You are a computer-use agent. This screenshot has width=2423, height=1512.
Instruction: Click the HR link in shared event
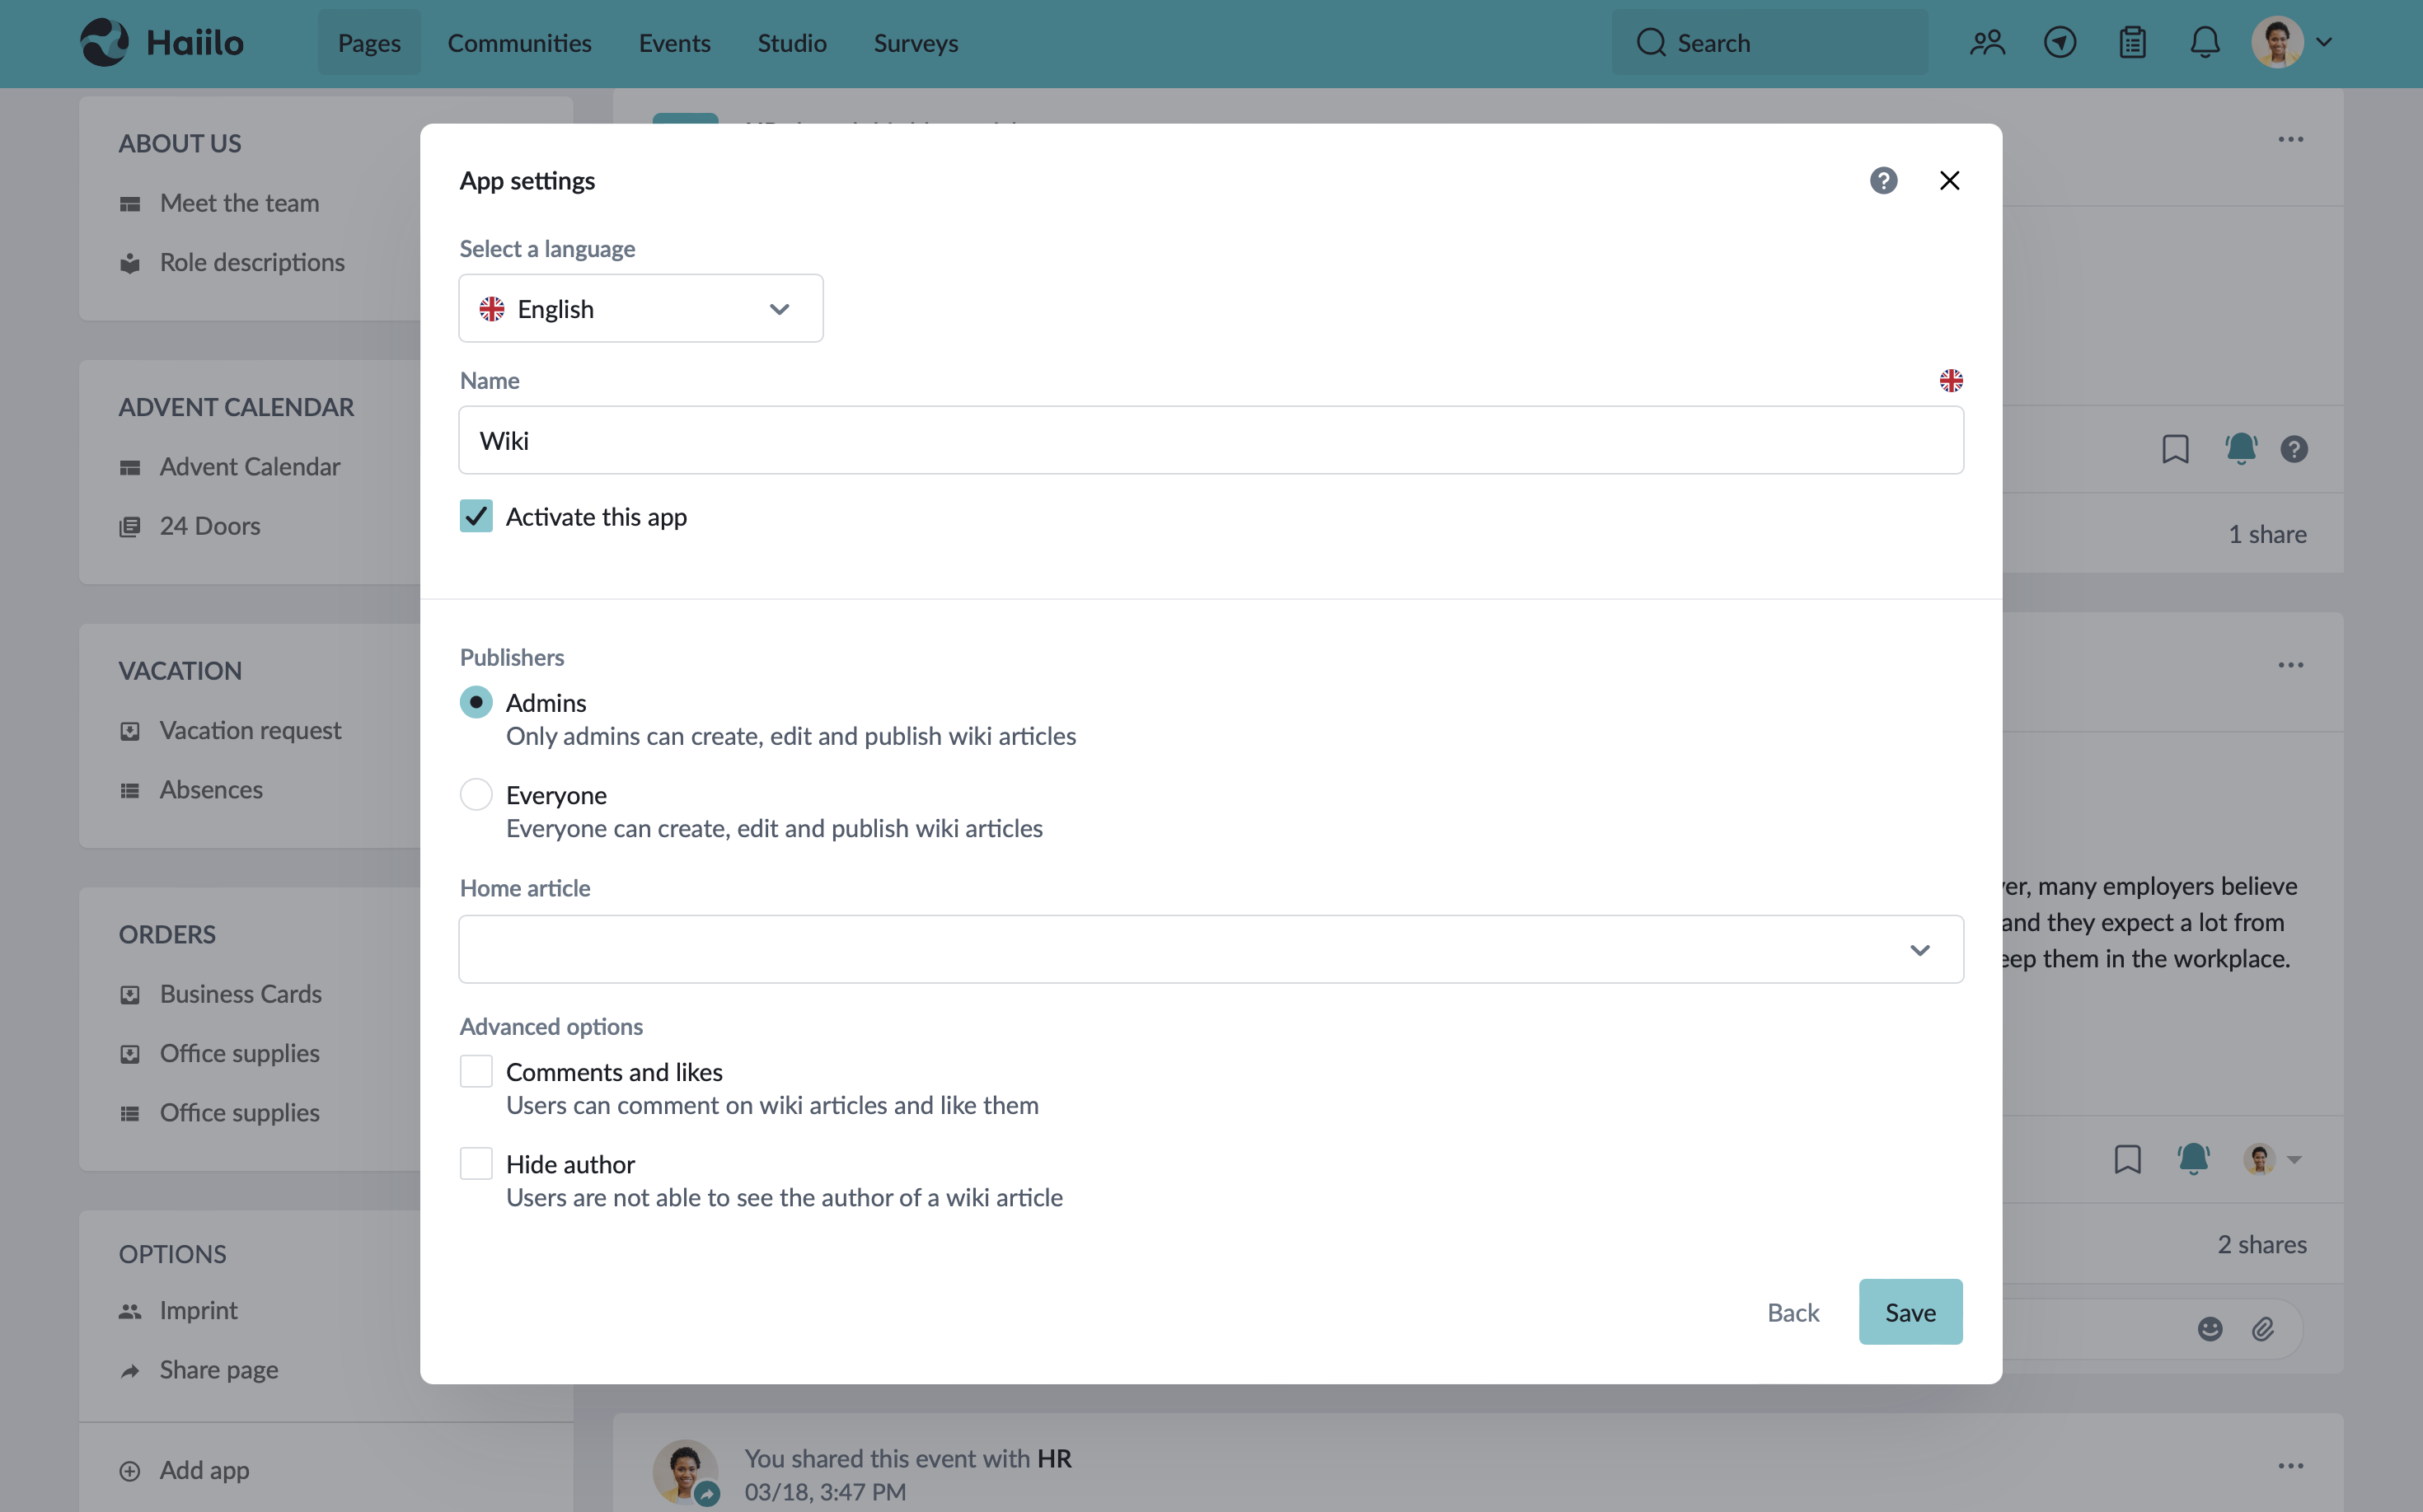pyautogui.click(x=1054, y=1458)
